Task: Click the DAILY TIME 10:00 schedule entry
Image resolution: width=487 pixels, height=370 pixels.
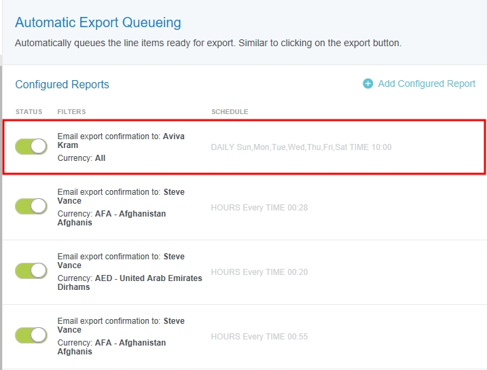Action: click(x=301, y=147)
